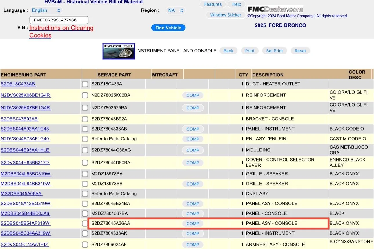The image size is (374, 249).
Task: Open the M2DBS044L94BB319W part link
Action: [26, 184]
